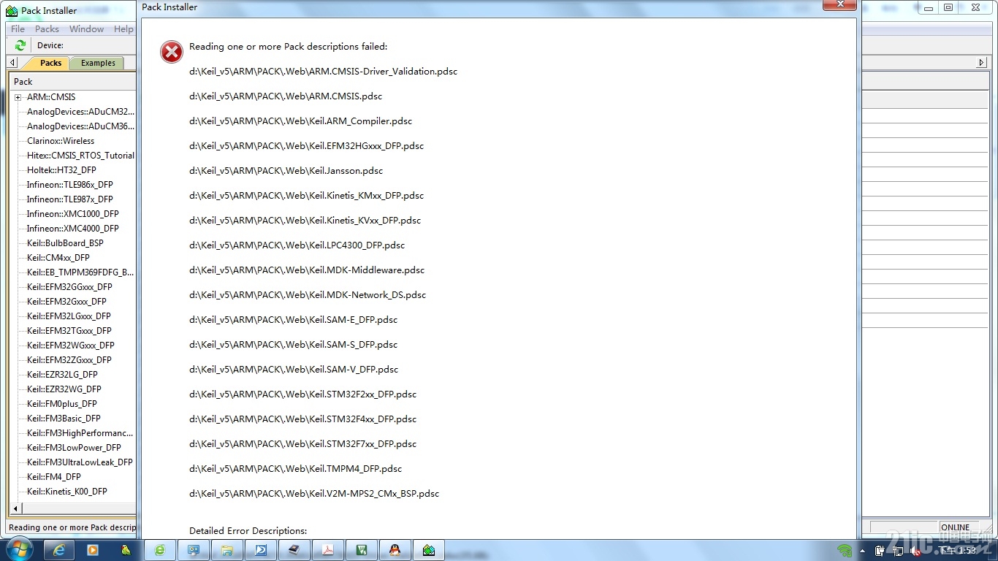Click the muted volume tray icon
998x561 pixels.
pos(915,551)
